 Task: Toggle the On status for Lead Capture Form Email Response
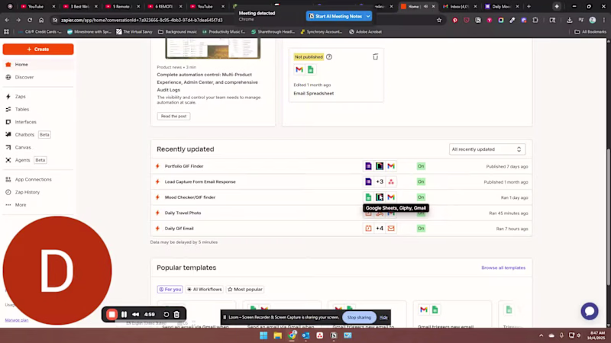click(421, 182)
